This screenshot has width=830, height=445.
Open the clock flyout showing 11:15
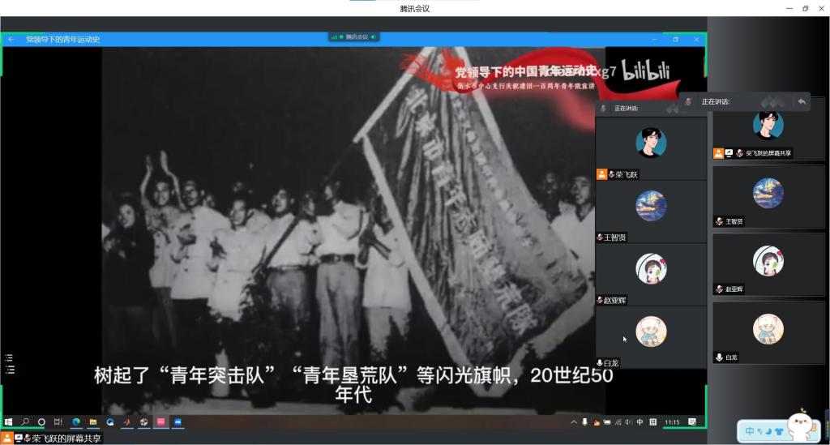tap(672, 422)
